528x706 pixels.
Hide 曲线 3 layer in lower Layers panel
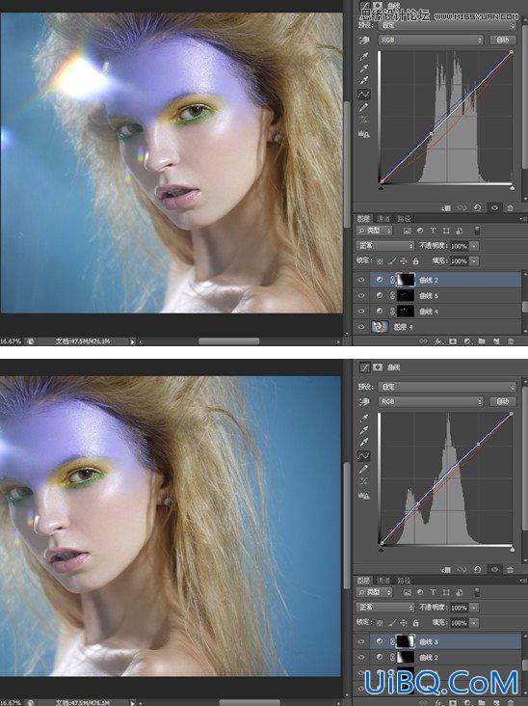click(361, 641)
